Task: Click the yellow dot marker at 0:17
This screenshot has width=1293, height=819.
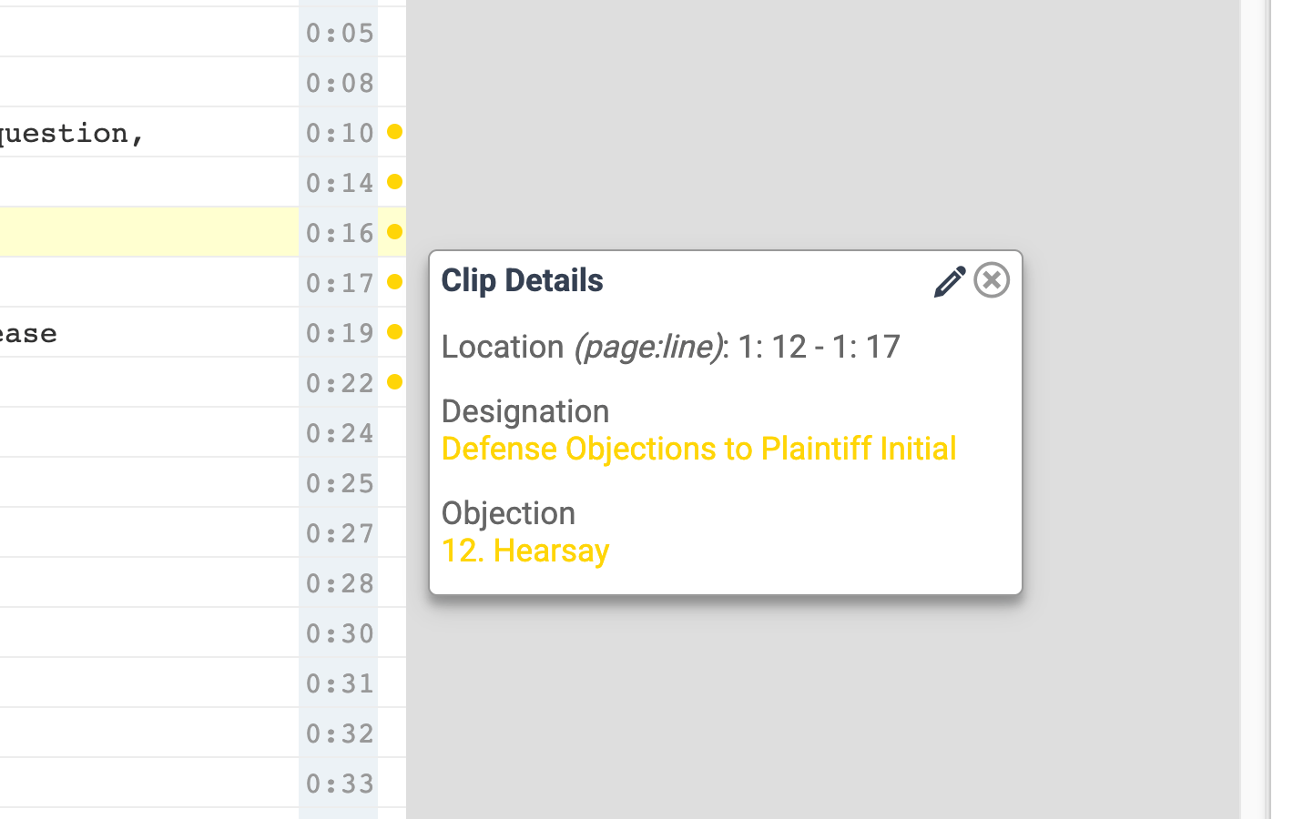Action: (394, 282)
